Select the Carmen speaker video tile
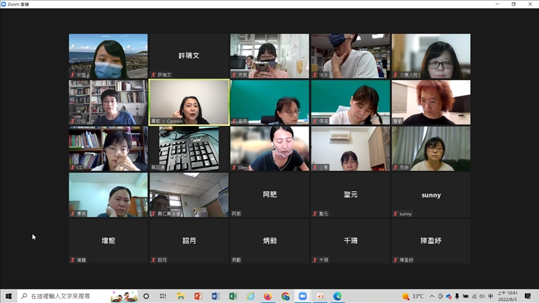539x303 pixels. pos(189,102)
